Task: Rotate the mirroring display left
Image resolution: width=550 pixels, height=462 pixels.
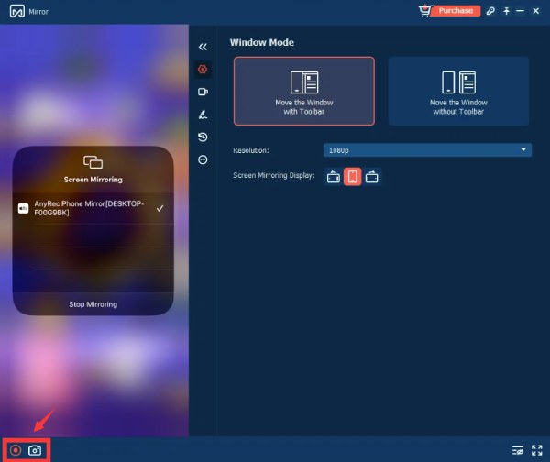Action: coord(333,177)
